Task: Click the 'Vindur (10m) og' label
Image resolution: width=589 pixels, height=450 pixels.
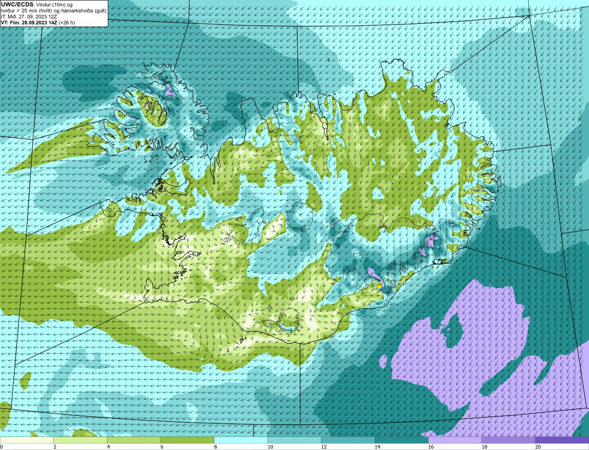Action: [54, 5]
